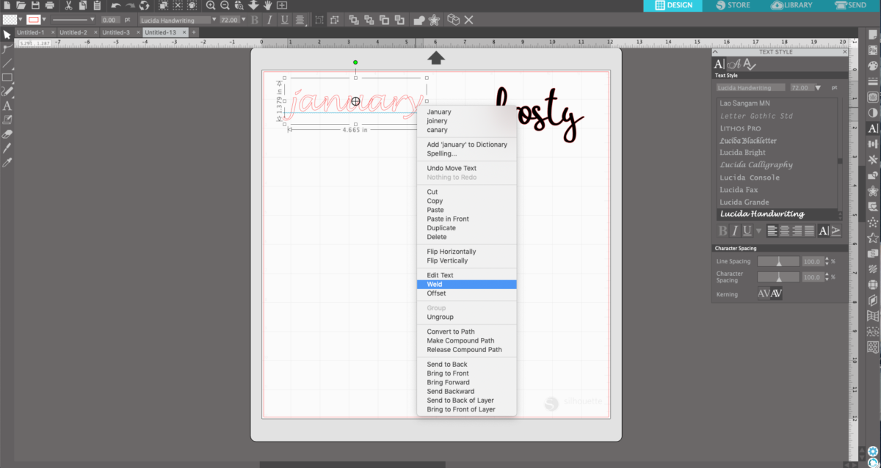The width and height of the screenshot is (881, 468).
Task: Click the Undo arrow icon
Action: tap(116, 5)
